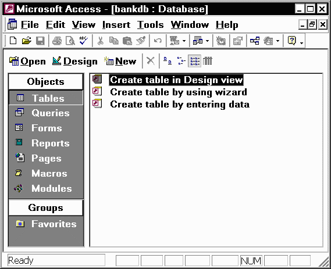
Task: Click the Code toolbar icon
Action: pos(221,41)
